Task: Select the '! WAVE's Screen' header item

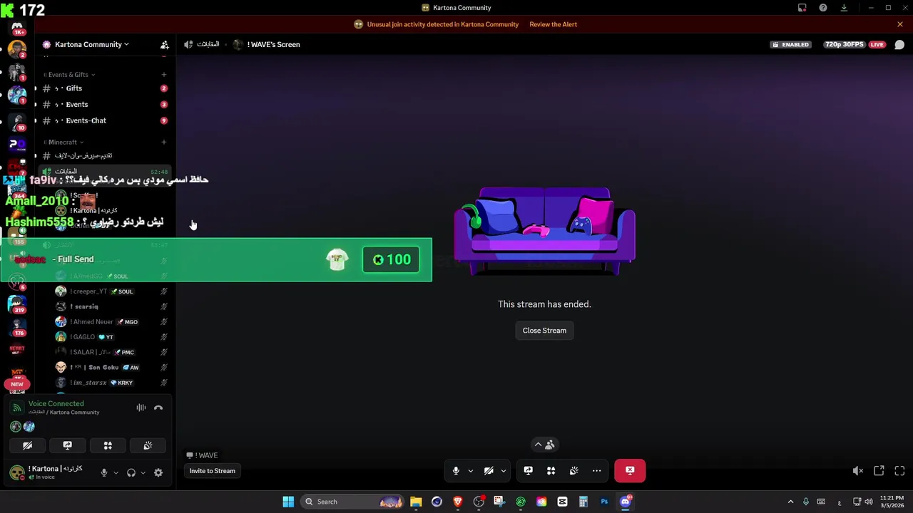Action: [273, 44]
